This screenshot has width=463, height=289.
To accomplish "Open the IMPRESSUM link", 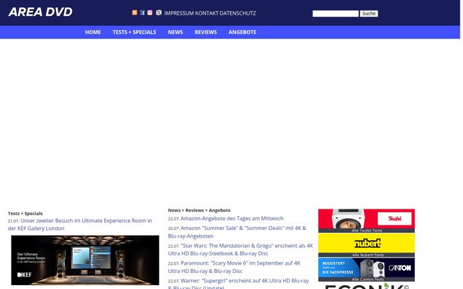I will point(179,13).
